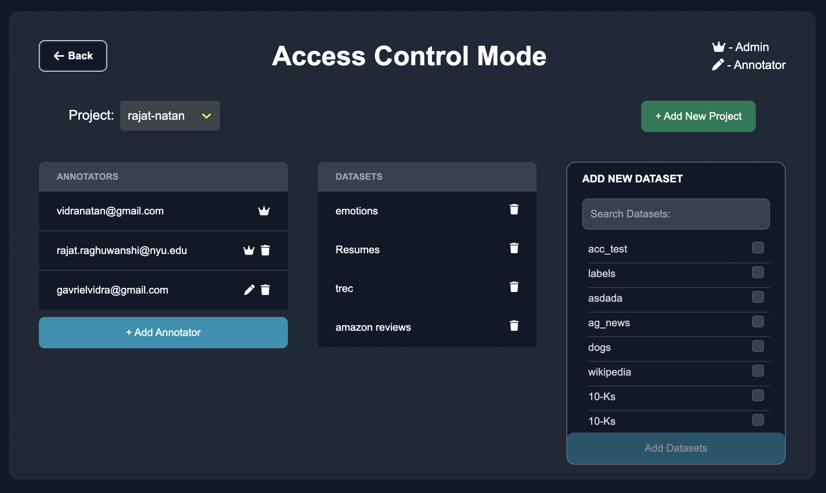The width and height of the screenshot is (826, 493).
Task: Remove the trec dataset
Action: tap(514, 287)
